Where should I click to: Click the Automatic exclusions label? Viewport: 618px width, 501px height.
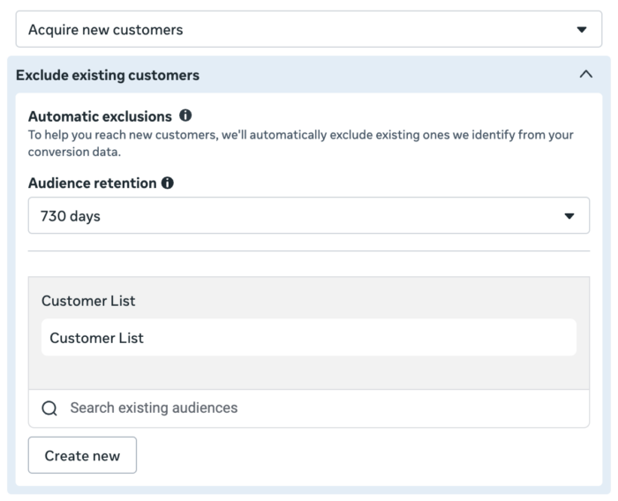coord(100,116)
